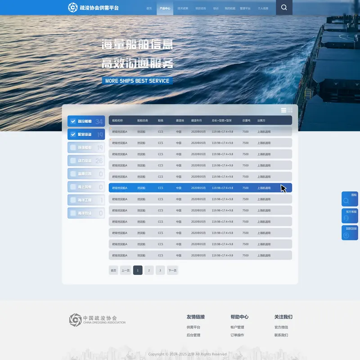
Task: Open the 技术成果 nav item
Action: pos(183,8)
